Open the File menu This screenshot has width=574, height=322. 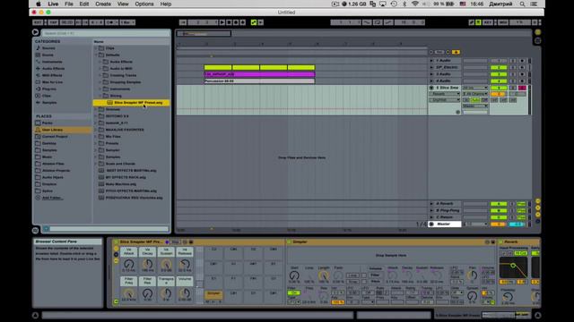[69, 4]
